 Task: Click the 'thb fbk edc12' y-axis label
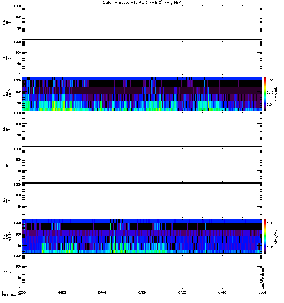click(7, 94)
